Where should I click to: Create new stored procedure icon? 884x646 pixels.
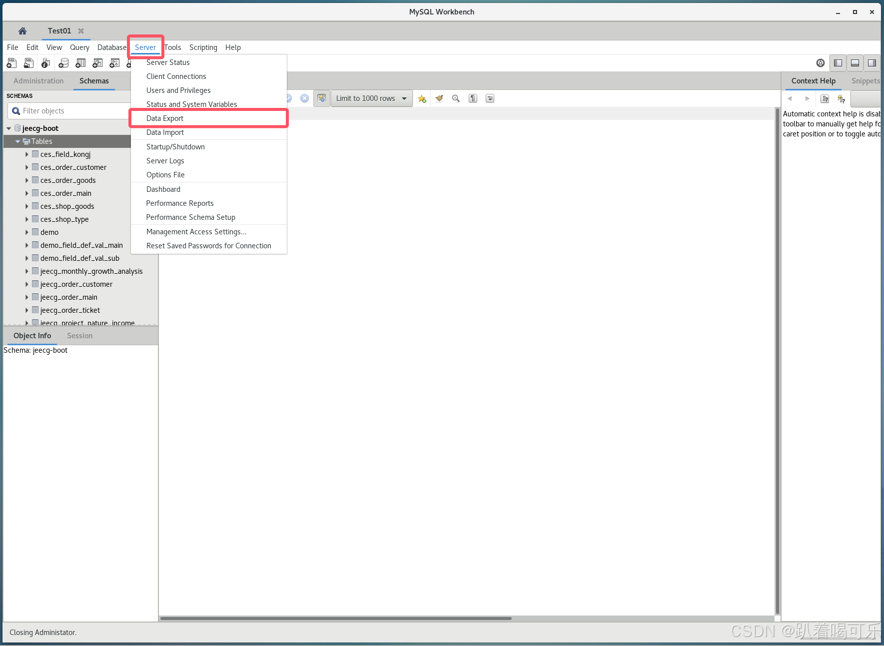114,63
